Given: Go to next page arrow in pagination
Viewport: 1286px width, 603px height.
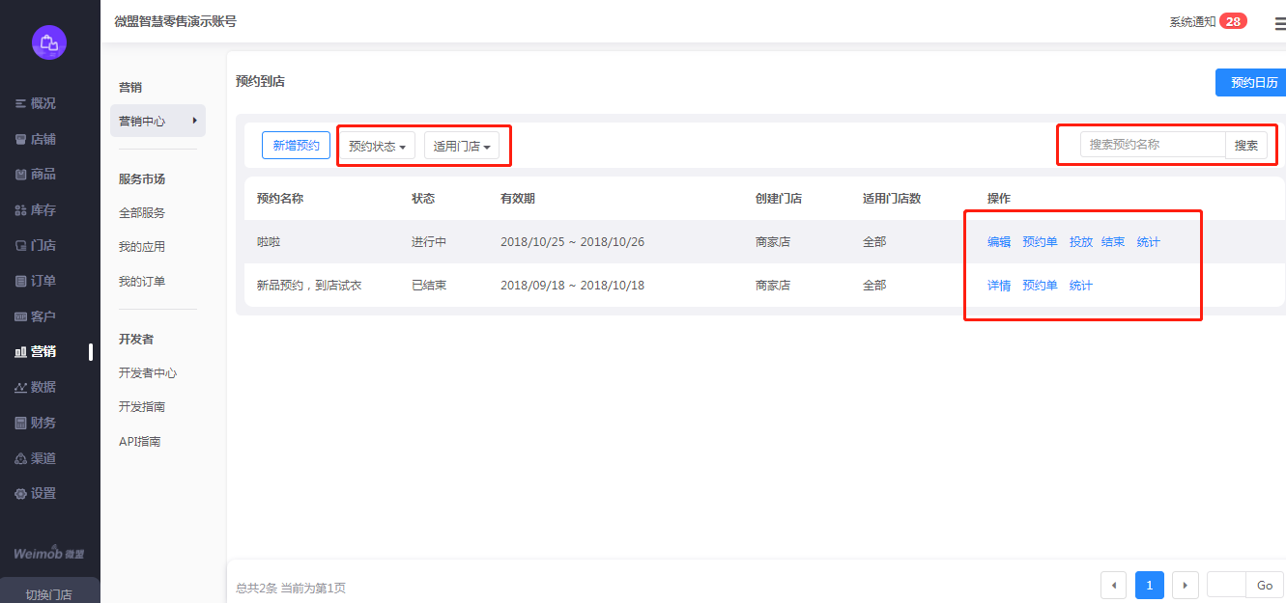Looking at the screenshot, I should 1186,585.
